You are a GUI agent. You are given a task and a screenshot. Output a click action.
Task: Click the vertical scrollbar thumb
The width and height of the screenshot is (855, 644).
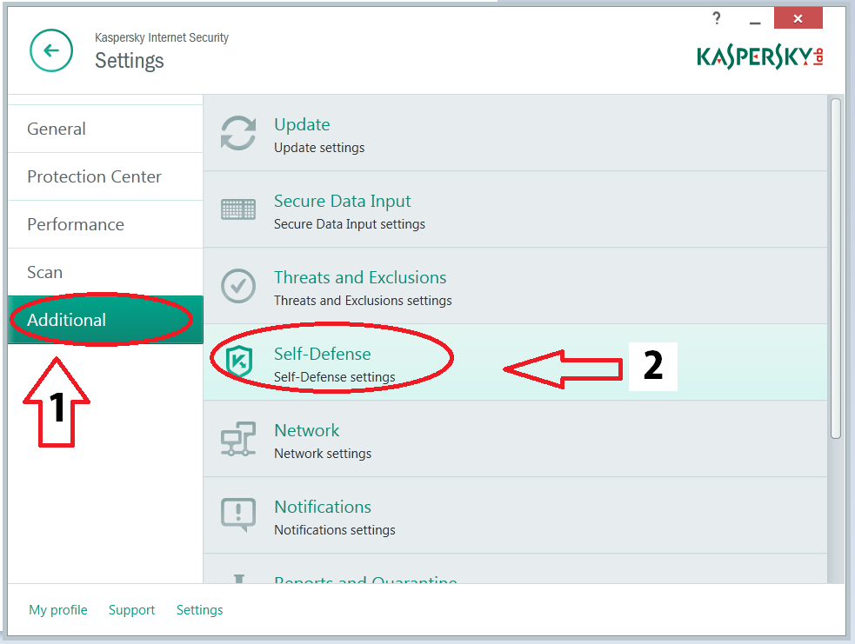[x=835, y=268]
